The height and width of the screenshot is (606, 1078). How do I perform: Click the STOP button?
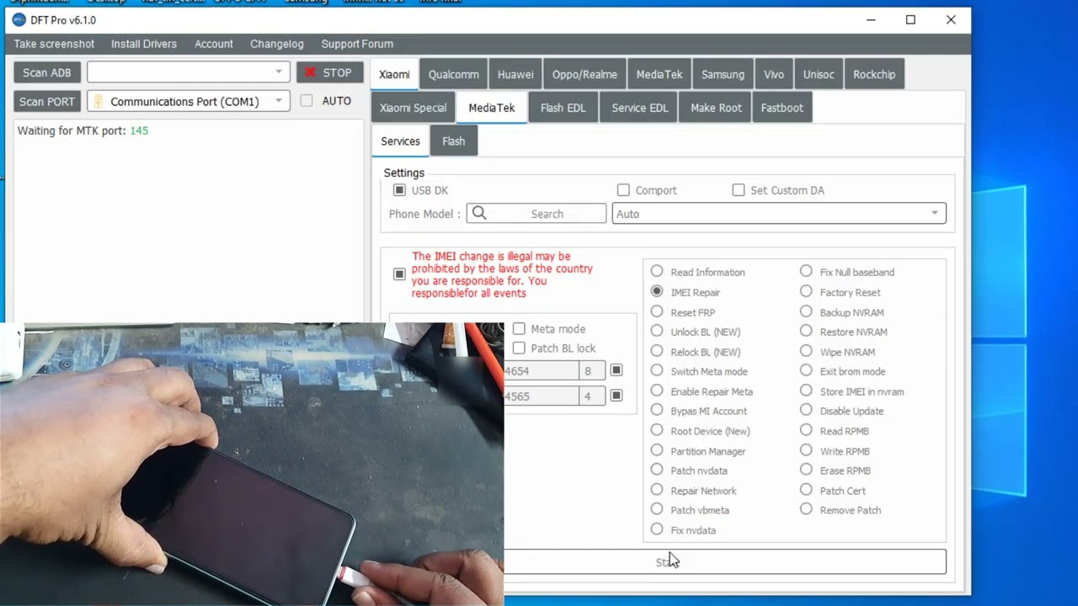[330, 72]
